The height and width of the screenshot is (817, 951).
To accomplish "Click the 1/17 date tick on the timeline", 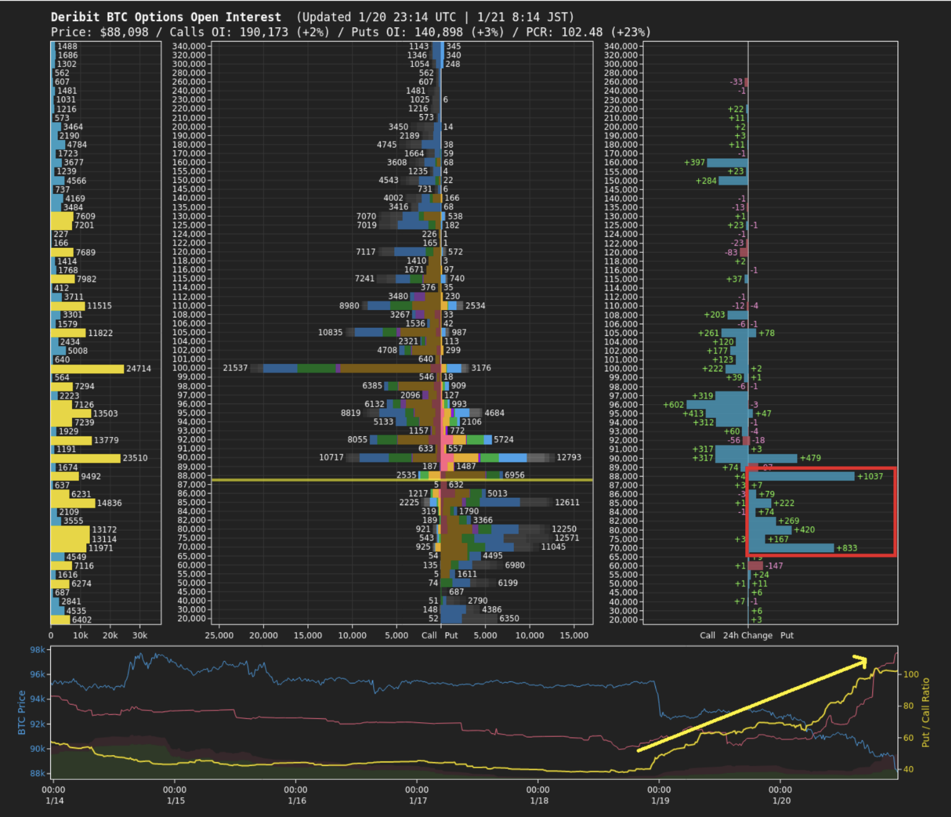I will pos(417,795).
